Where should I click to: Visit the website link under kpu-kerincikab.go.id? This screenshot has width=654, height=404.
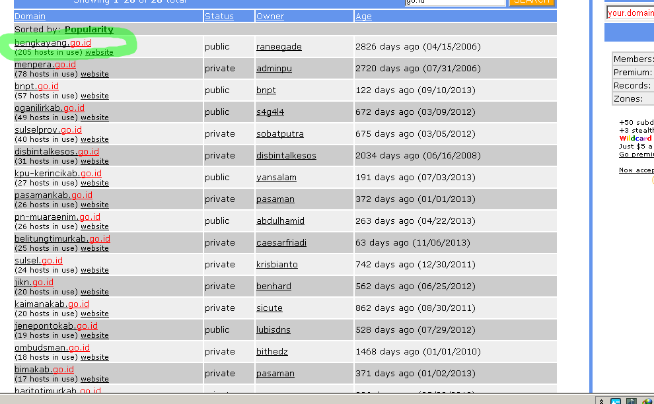[94, 183]
